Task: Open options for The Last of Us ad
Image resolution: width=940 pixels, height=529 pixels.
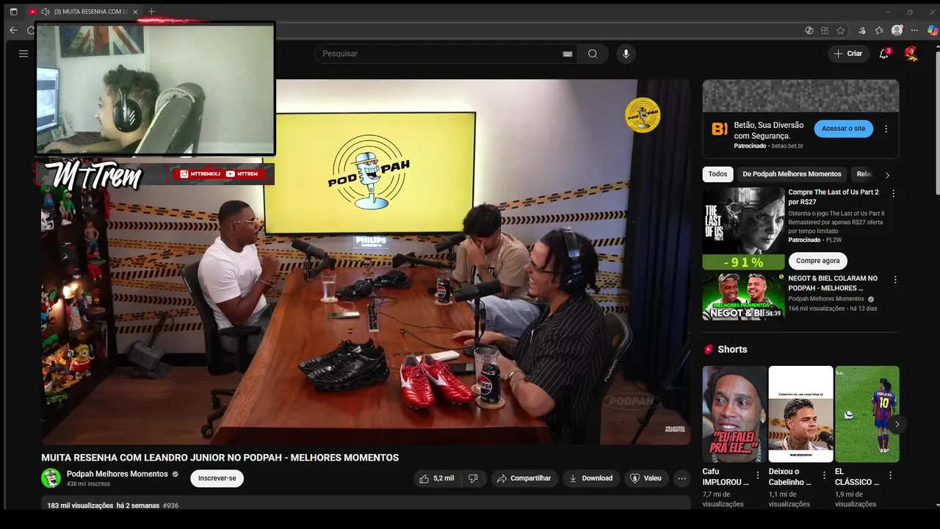Action: pos(893,194)
